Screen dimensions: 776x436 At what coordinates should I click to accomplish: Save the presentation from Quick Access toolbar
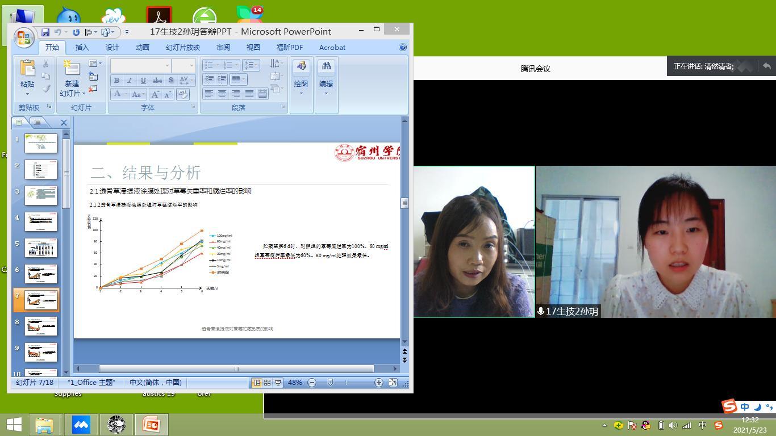[45, 32]
